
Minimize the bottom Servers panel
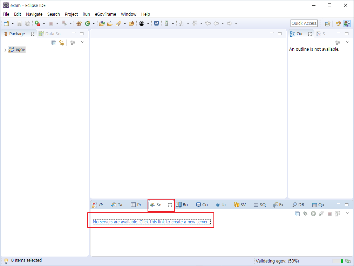[x=339, y=203]
